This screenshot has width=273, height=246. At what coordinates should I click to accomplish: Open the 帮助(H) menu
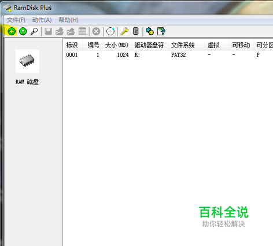(x=68, y=20)
